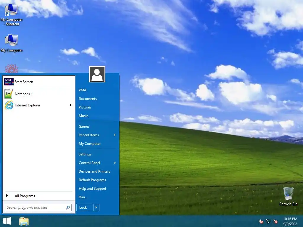The width and height of the screenshot is (303, 227).
Task: Expand shutdown options arrow next to Lock
Action: click(x=96, y=207)
